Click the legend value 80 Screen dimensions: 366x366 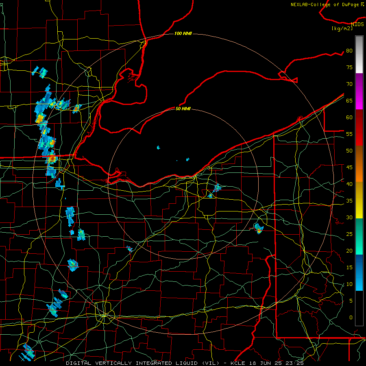(x=349, y=51)
